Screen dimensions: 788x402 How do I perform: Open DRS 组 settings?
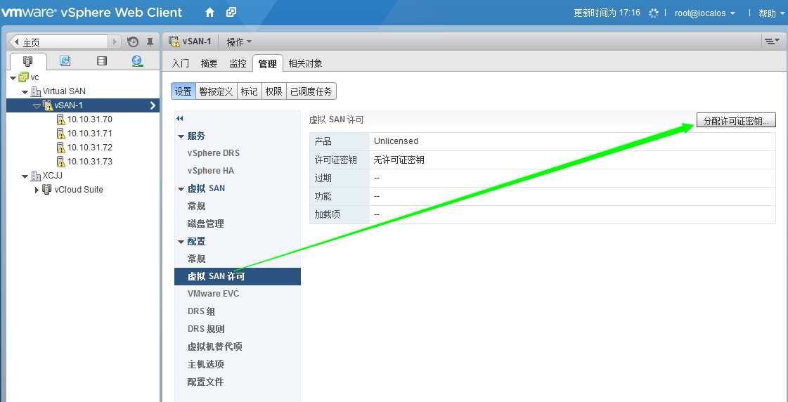click(x=202, y=311)
